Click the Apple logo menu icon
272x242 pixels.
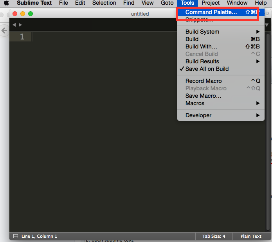pos(6,3)
